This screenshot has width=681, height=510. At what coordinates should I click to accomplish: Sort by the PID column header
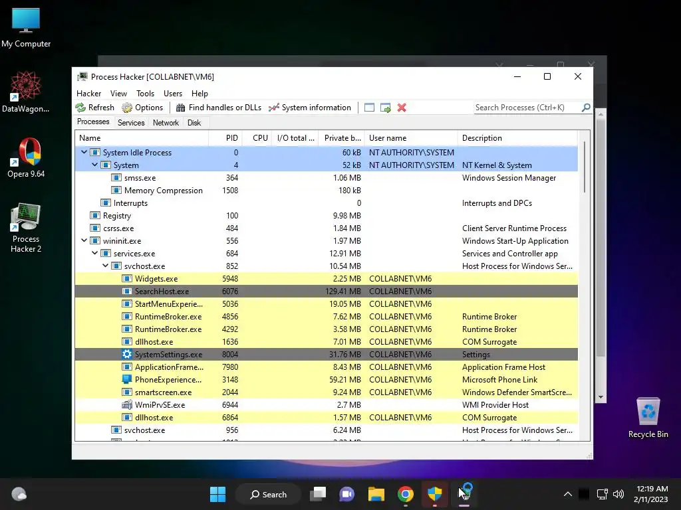tap(225, 138)
